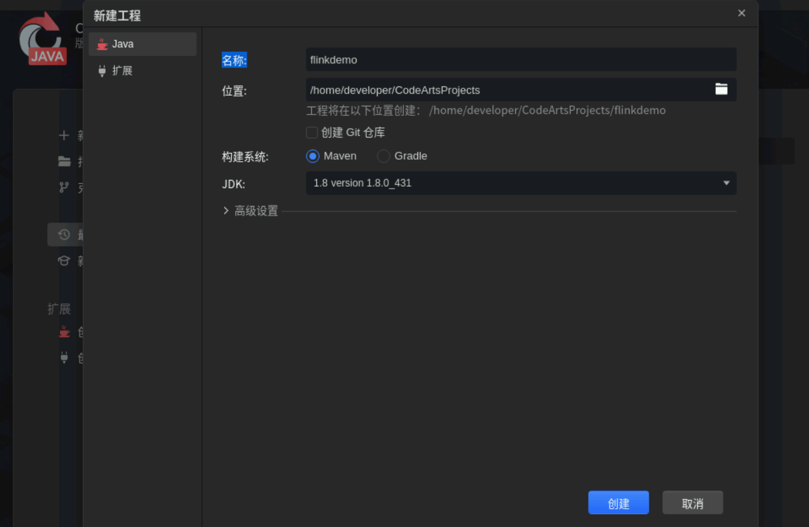Click the 创建 button
The width and height of the screenshot is (809, 527).
[618, 503]
